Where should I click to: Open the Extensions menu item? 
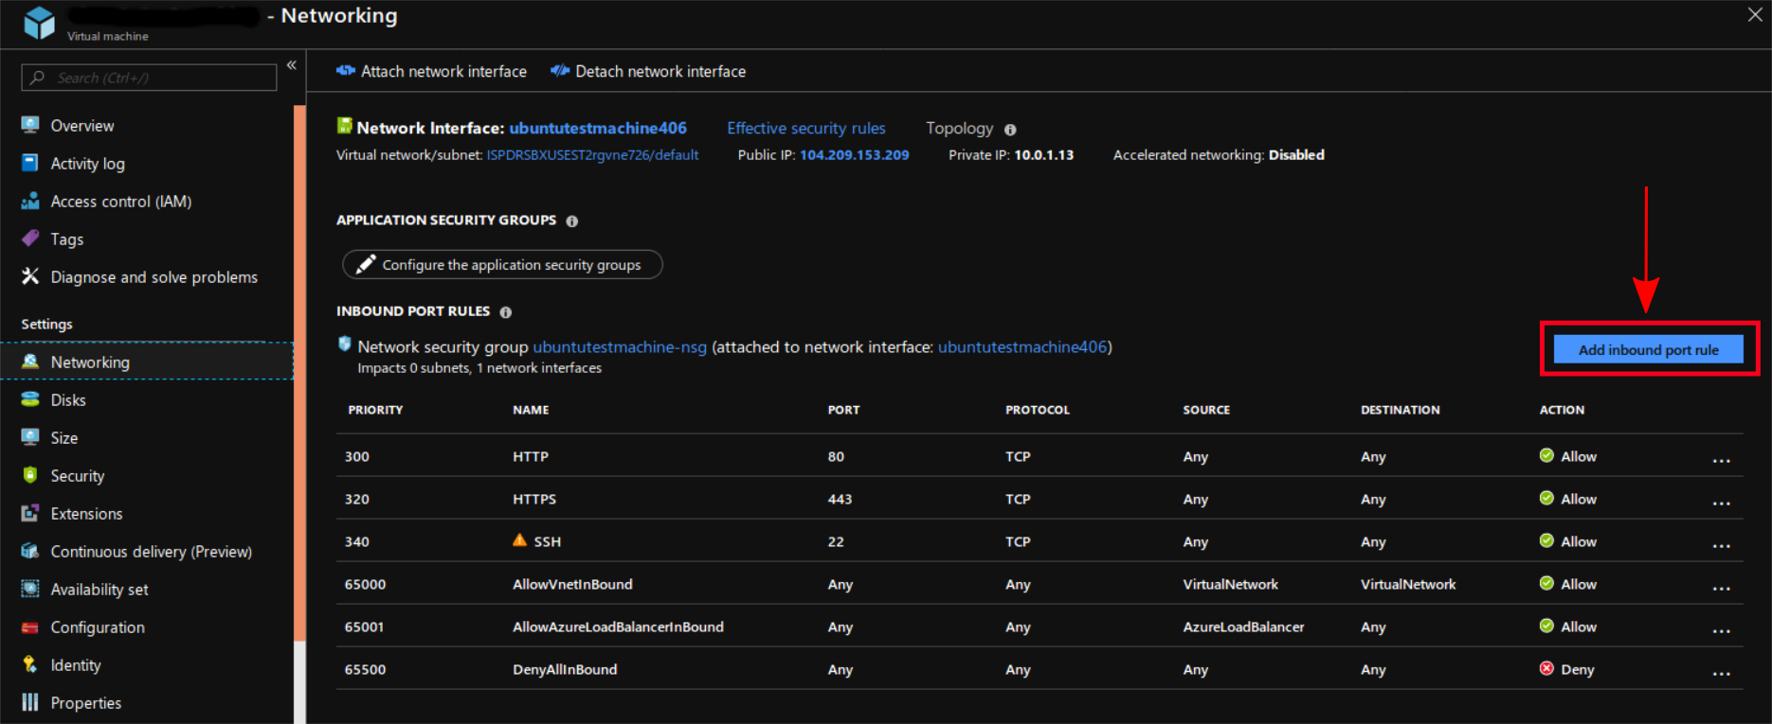(86, 514)
